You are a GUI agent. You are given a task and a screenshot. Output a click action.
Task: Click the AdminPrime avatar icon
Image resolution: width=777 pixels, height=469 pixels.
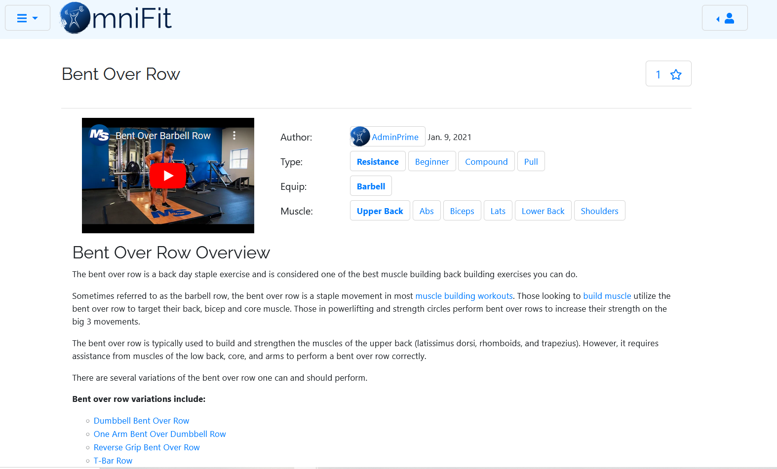coord(360,137)
